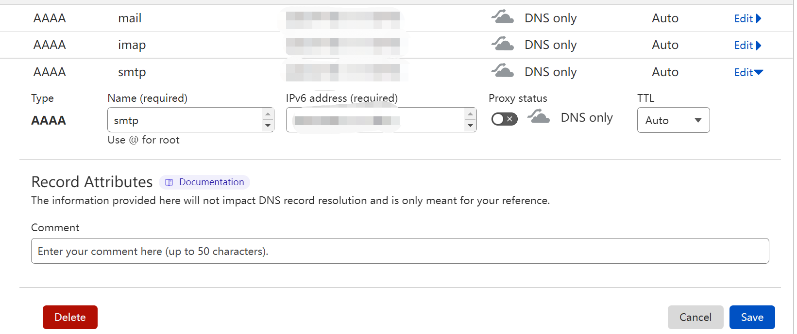Click the cloud icon beside the proxy toggle
The height and width of the screenshot is (334, 797).
click(x=539, y=116)
